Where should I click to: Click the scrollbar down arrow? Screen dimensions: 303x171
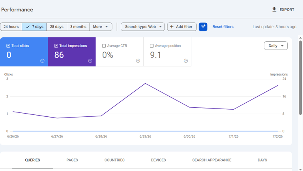[x=300, y=169]
